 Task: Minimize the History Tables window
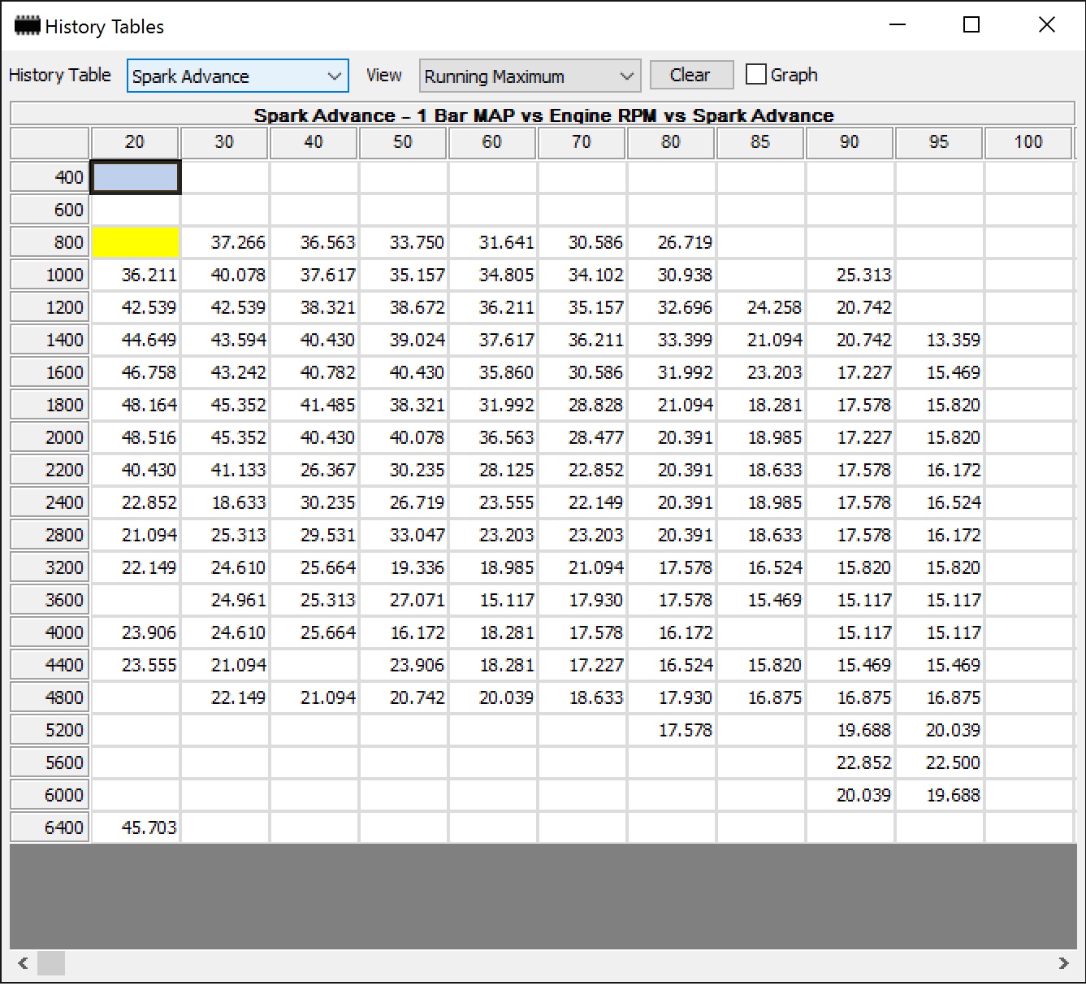point(898,25)
